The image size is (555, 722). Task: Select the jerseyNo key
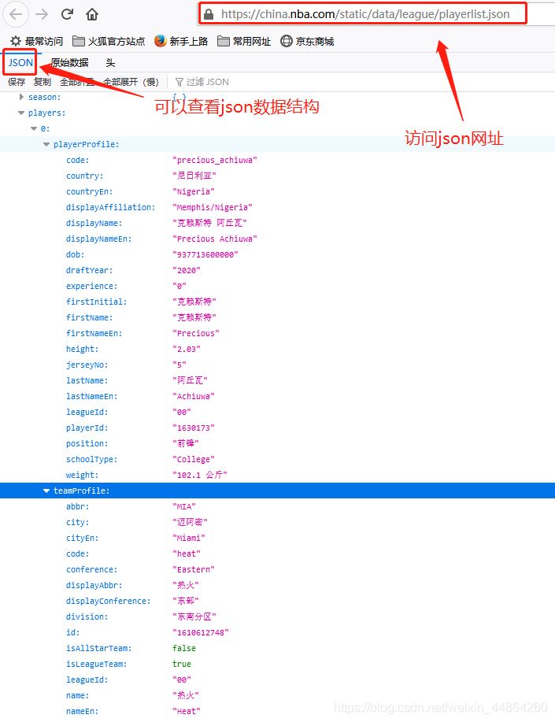click(87, 365)
